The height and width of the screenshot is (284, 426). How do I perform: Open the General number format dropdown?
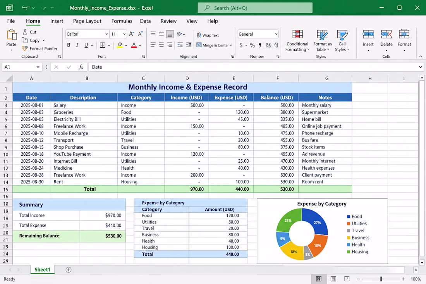(x=276, y=34)
